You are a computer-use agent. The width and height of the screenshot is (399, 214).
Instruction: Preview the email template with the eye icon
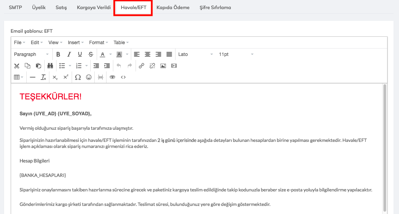pos(112,77)
